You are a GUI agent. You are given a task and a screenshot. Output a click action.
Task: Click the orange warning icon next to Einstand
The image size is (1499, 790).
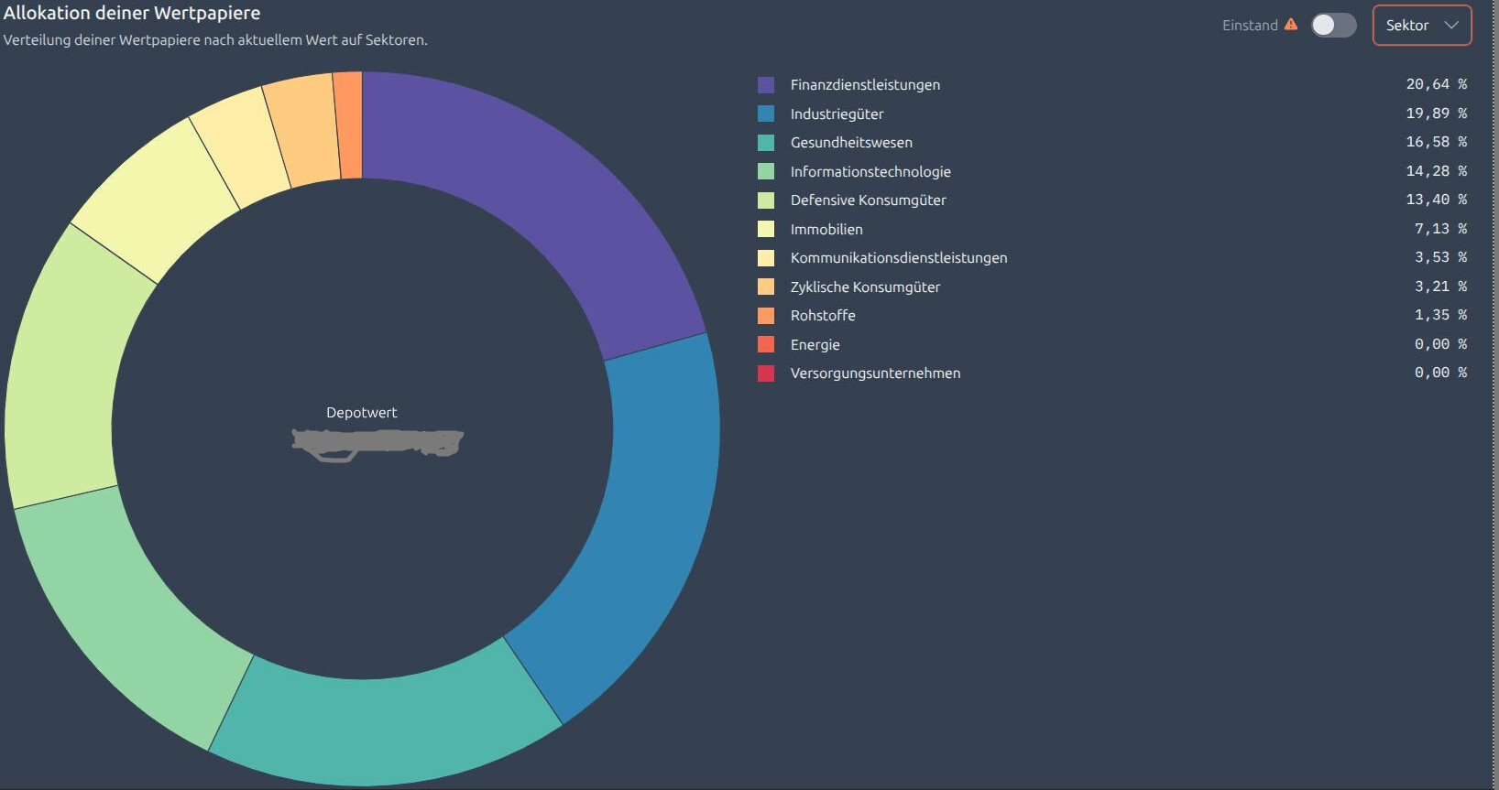click(x=1291, y=25)
